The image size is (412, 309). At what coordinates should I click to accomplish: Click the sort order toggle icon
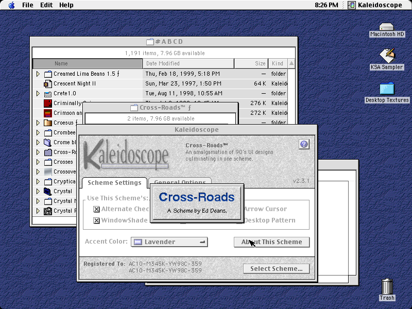[291, 63]
